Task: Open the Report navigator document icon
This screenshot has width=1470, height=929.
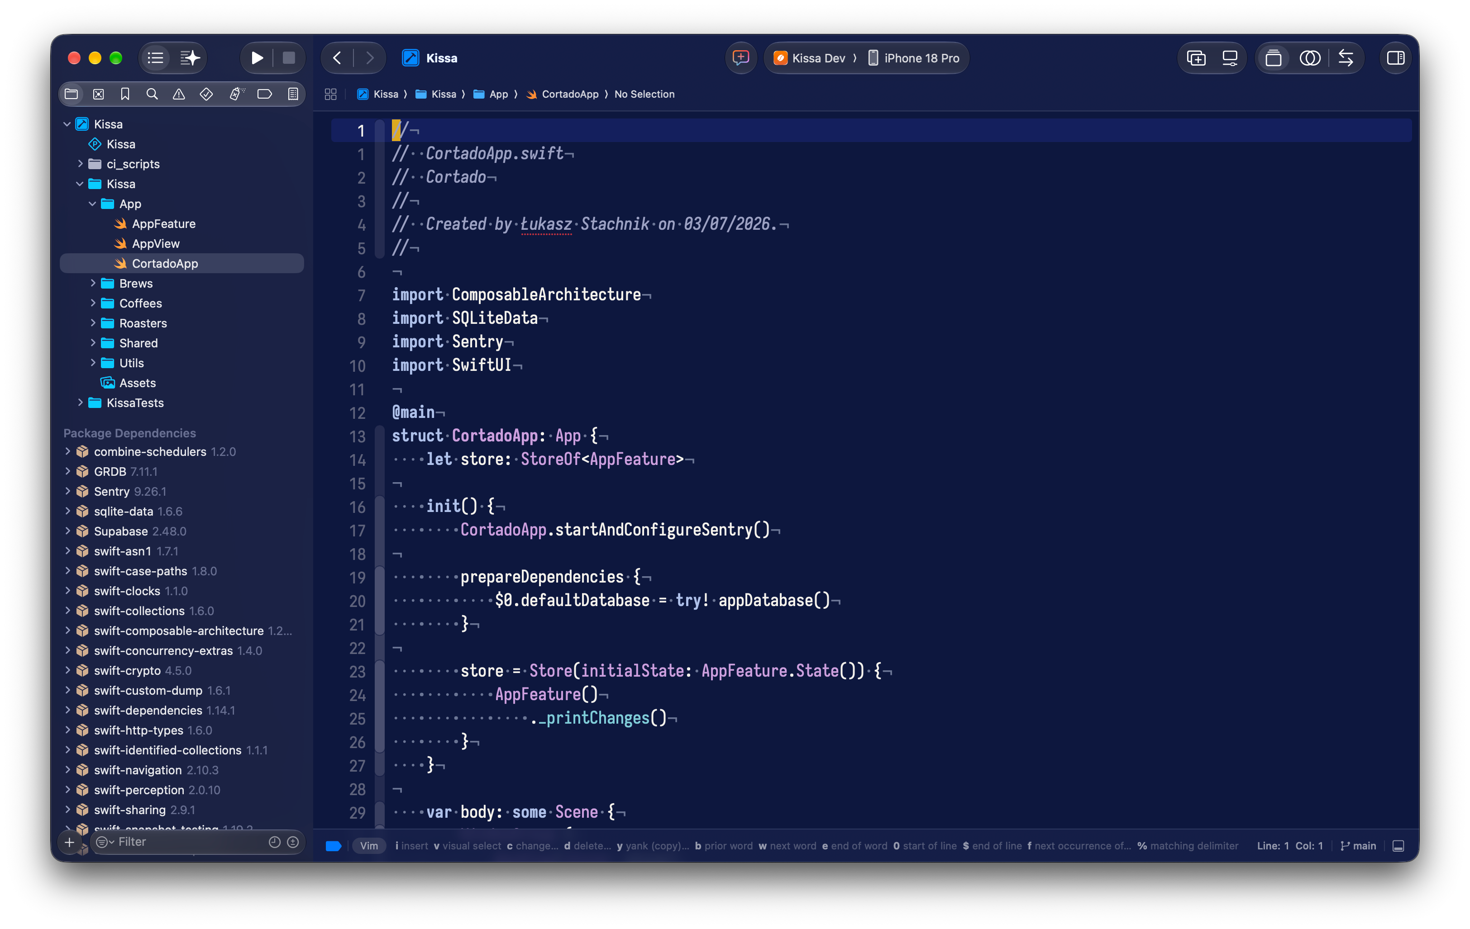Action: click(x=293, y=94)
